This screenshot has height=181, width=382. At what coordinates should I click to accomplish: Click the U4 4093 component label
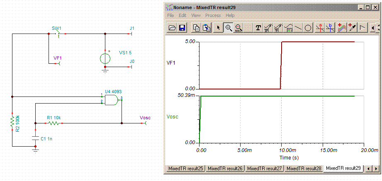point(113,92)
